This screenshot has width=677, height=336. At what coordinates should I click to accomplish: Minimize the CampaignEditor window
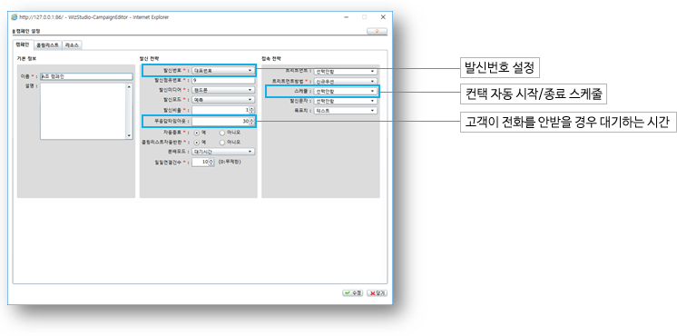click(346, 17)
